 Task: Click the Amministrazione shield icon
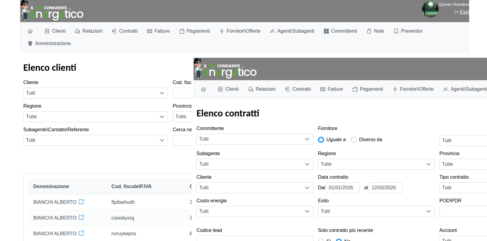coord(30,44)
